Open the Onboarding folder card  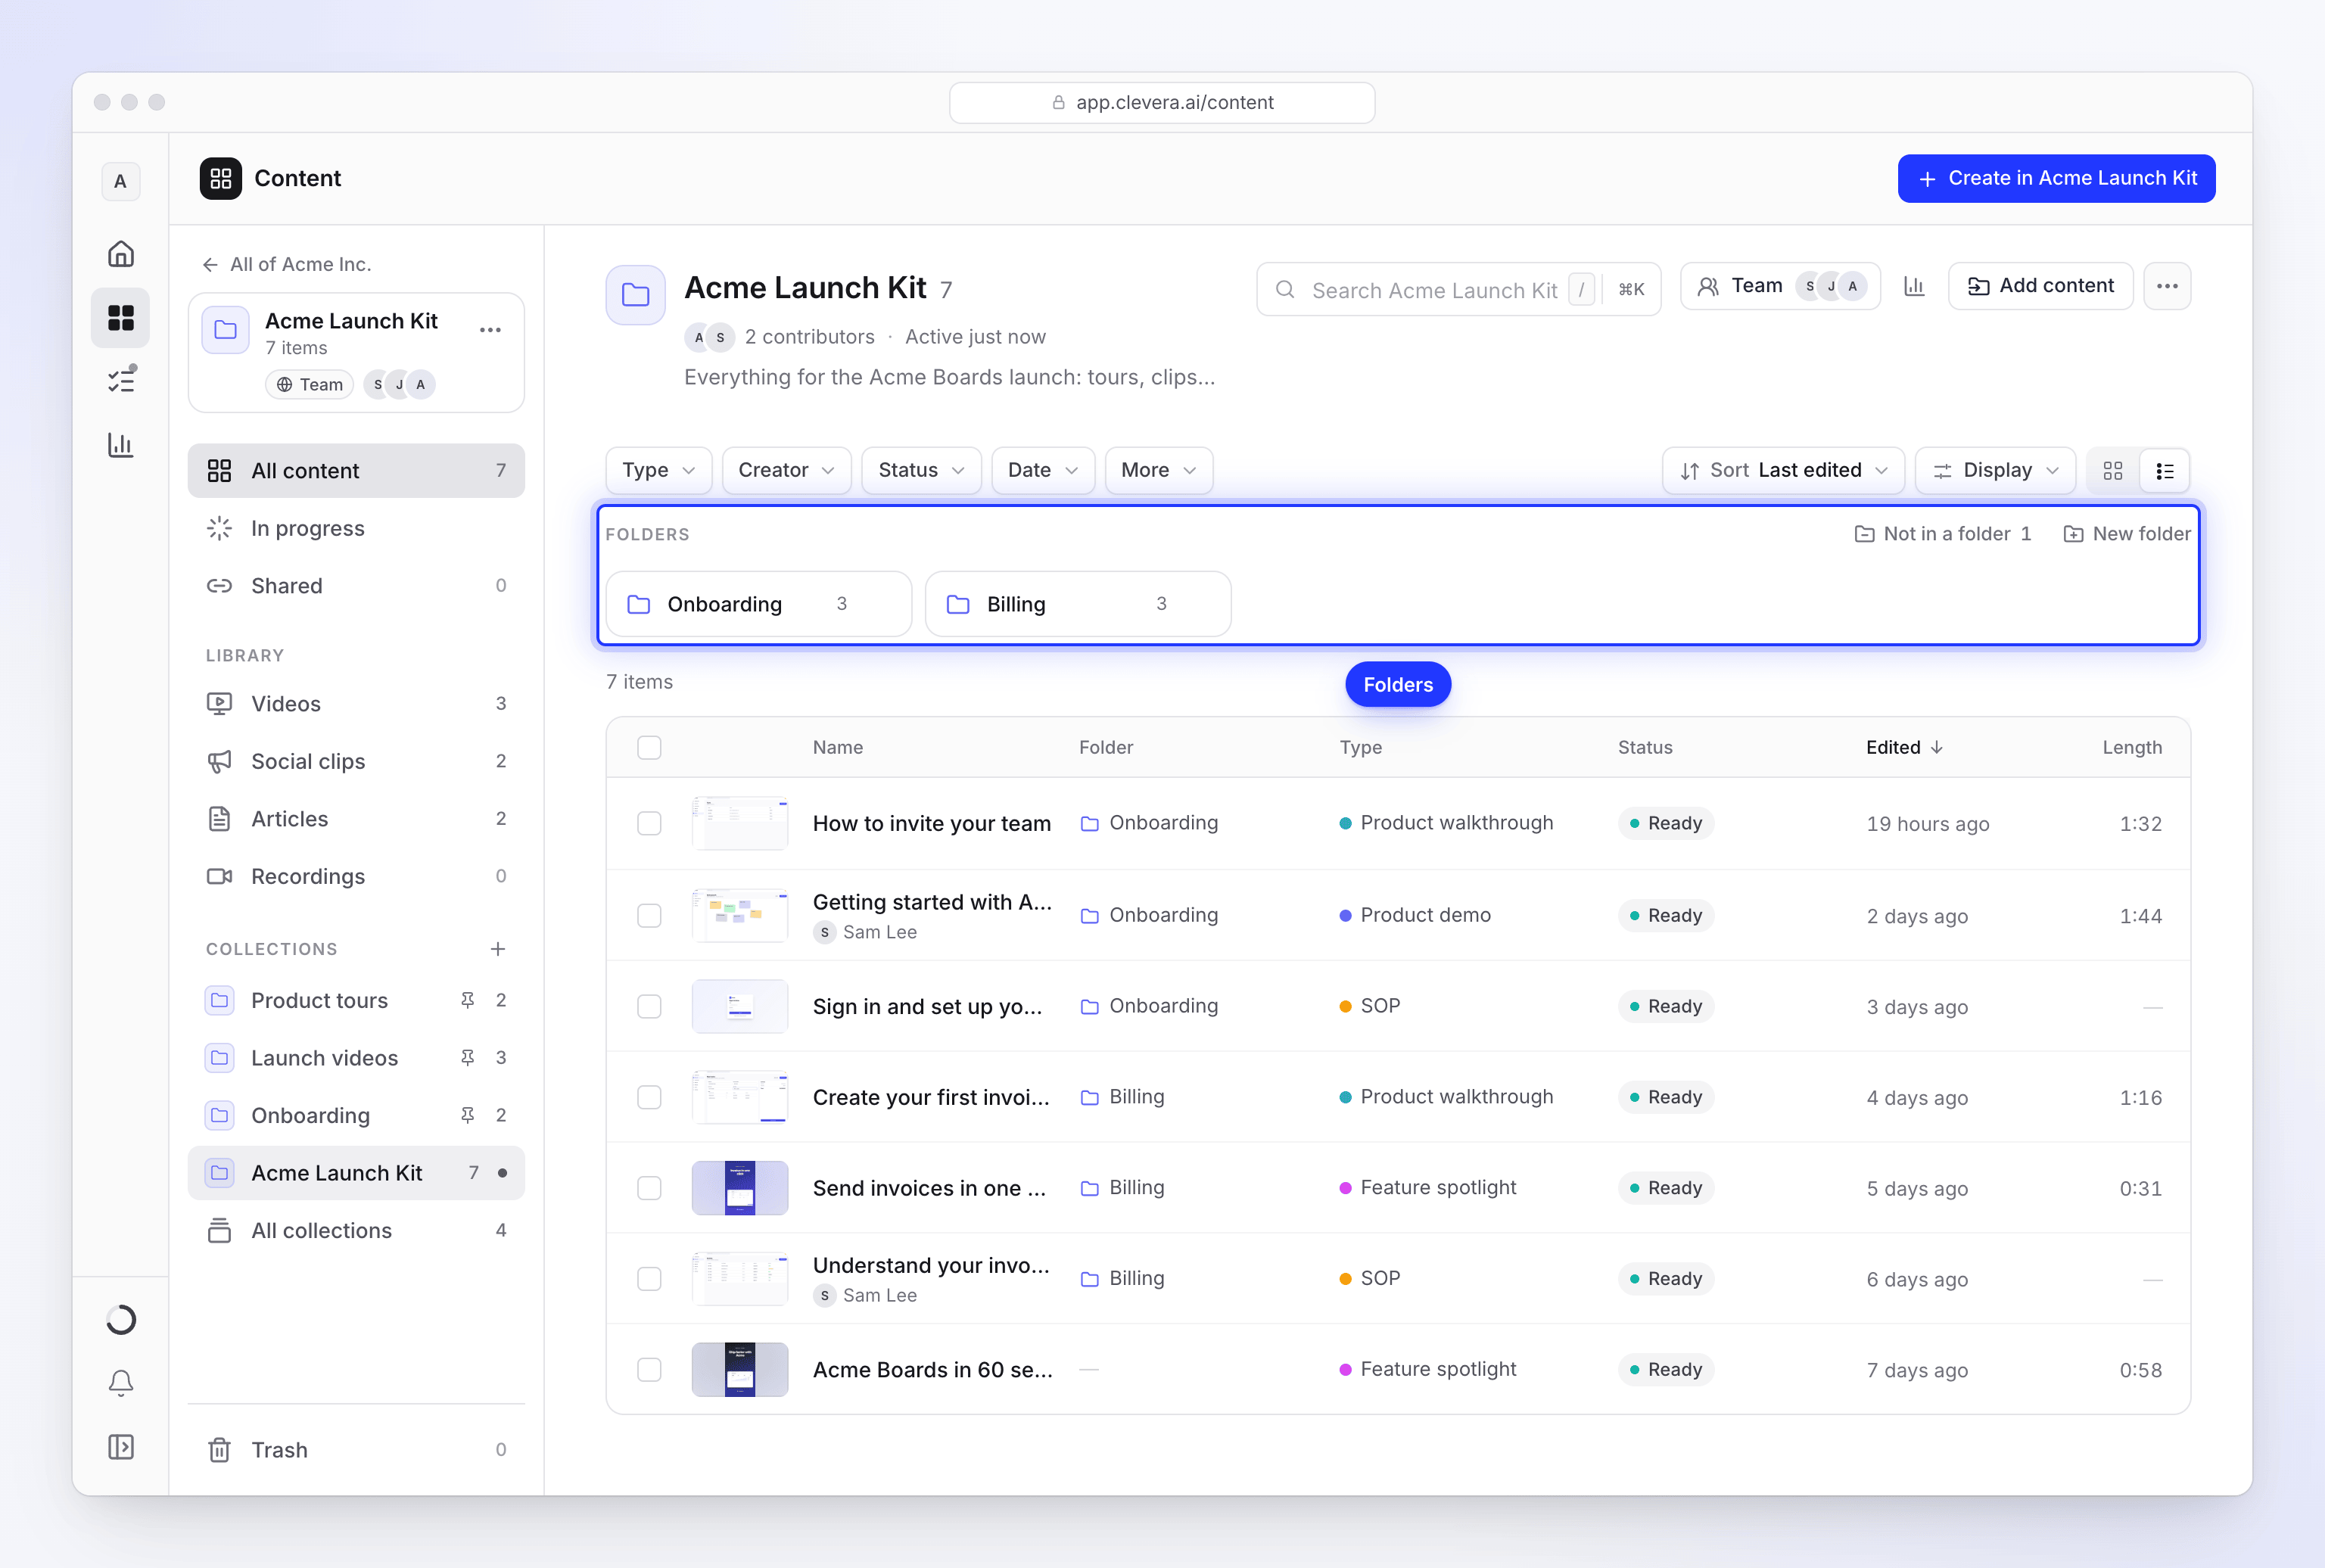pyautogui.click(x=758, y=604)
